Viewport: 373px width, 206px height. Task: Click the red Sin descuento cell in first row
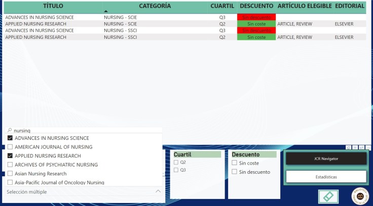256,17
